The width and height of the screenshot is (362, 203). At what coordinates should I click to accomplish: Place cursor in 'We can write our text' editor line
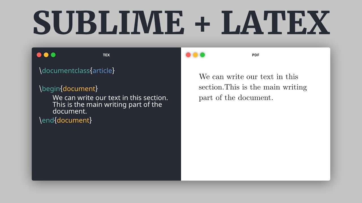pyautogui.click(x=110, y=98)
